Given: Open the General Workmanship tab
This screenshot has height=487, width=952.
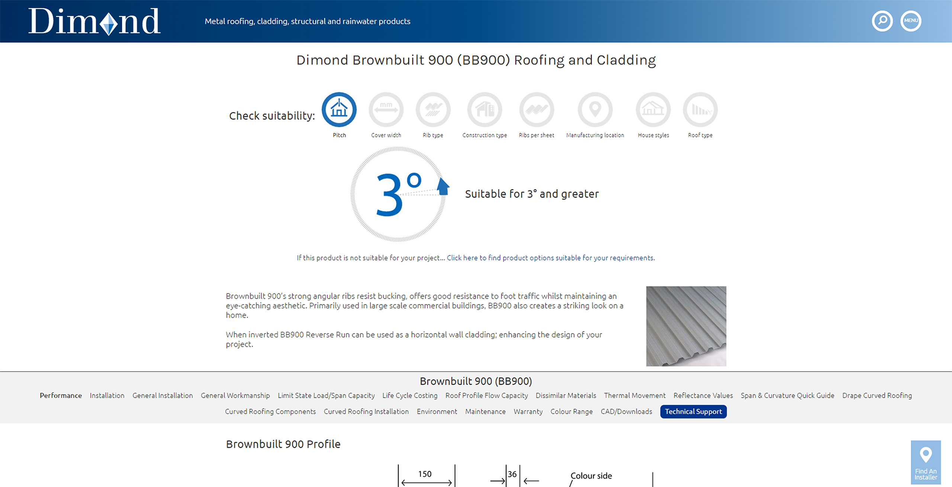Looking at the screenshot, I should point(235,395).
